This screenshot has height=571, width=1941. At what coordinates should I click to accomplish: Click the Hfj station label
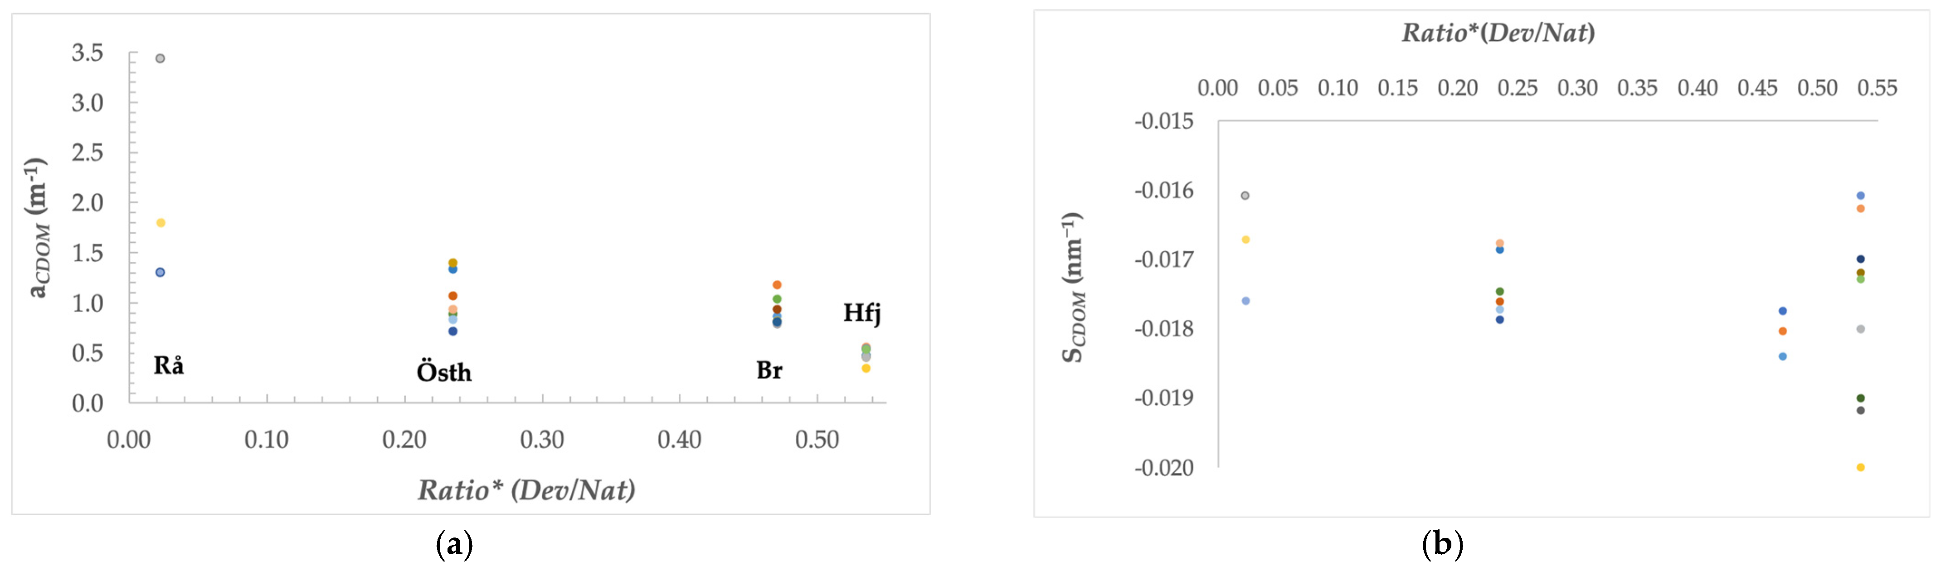click(x=862, y=312)
